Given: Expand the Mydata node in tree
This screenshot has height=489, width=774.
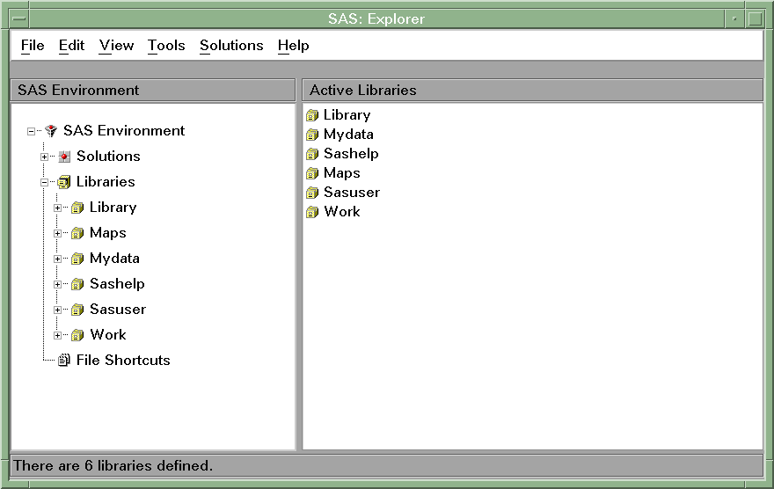Looking at the screenshot, I should tap(58, 259).
